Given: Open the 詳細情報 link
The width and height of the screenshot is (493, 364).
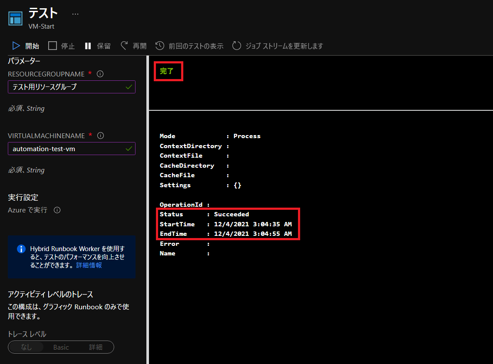Looking at the screenshot, I should click(89, 265).
